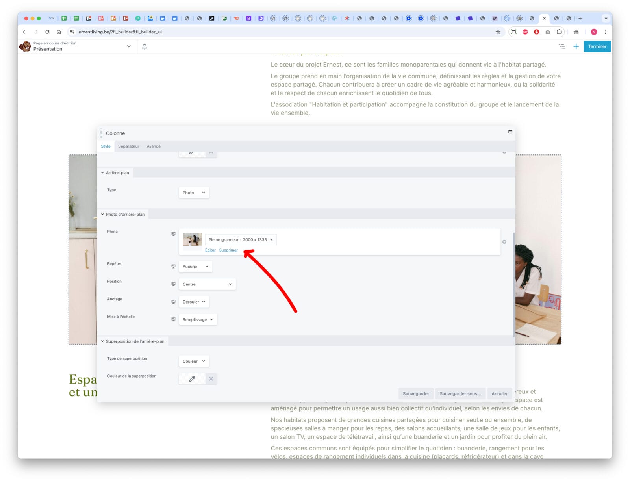
Task: Open the notifications bell in builder bar
Action: coord(145,46)
